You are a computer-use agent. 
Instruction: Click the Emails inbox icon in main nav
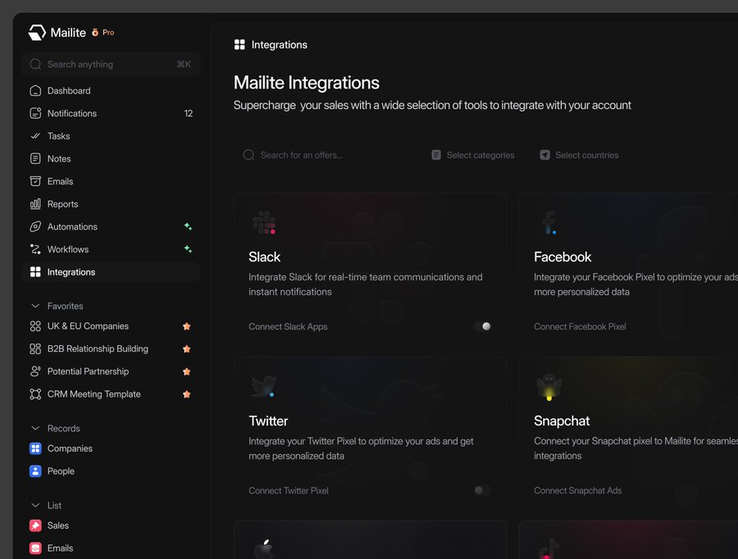[35, 181]
